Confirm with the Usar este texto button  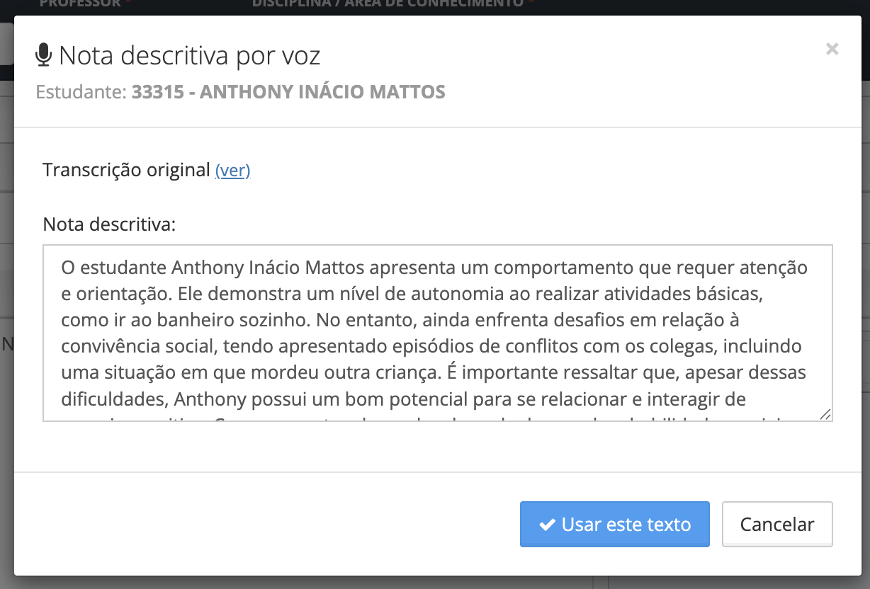pos(614,524)
